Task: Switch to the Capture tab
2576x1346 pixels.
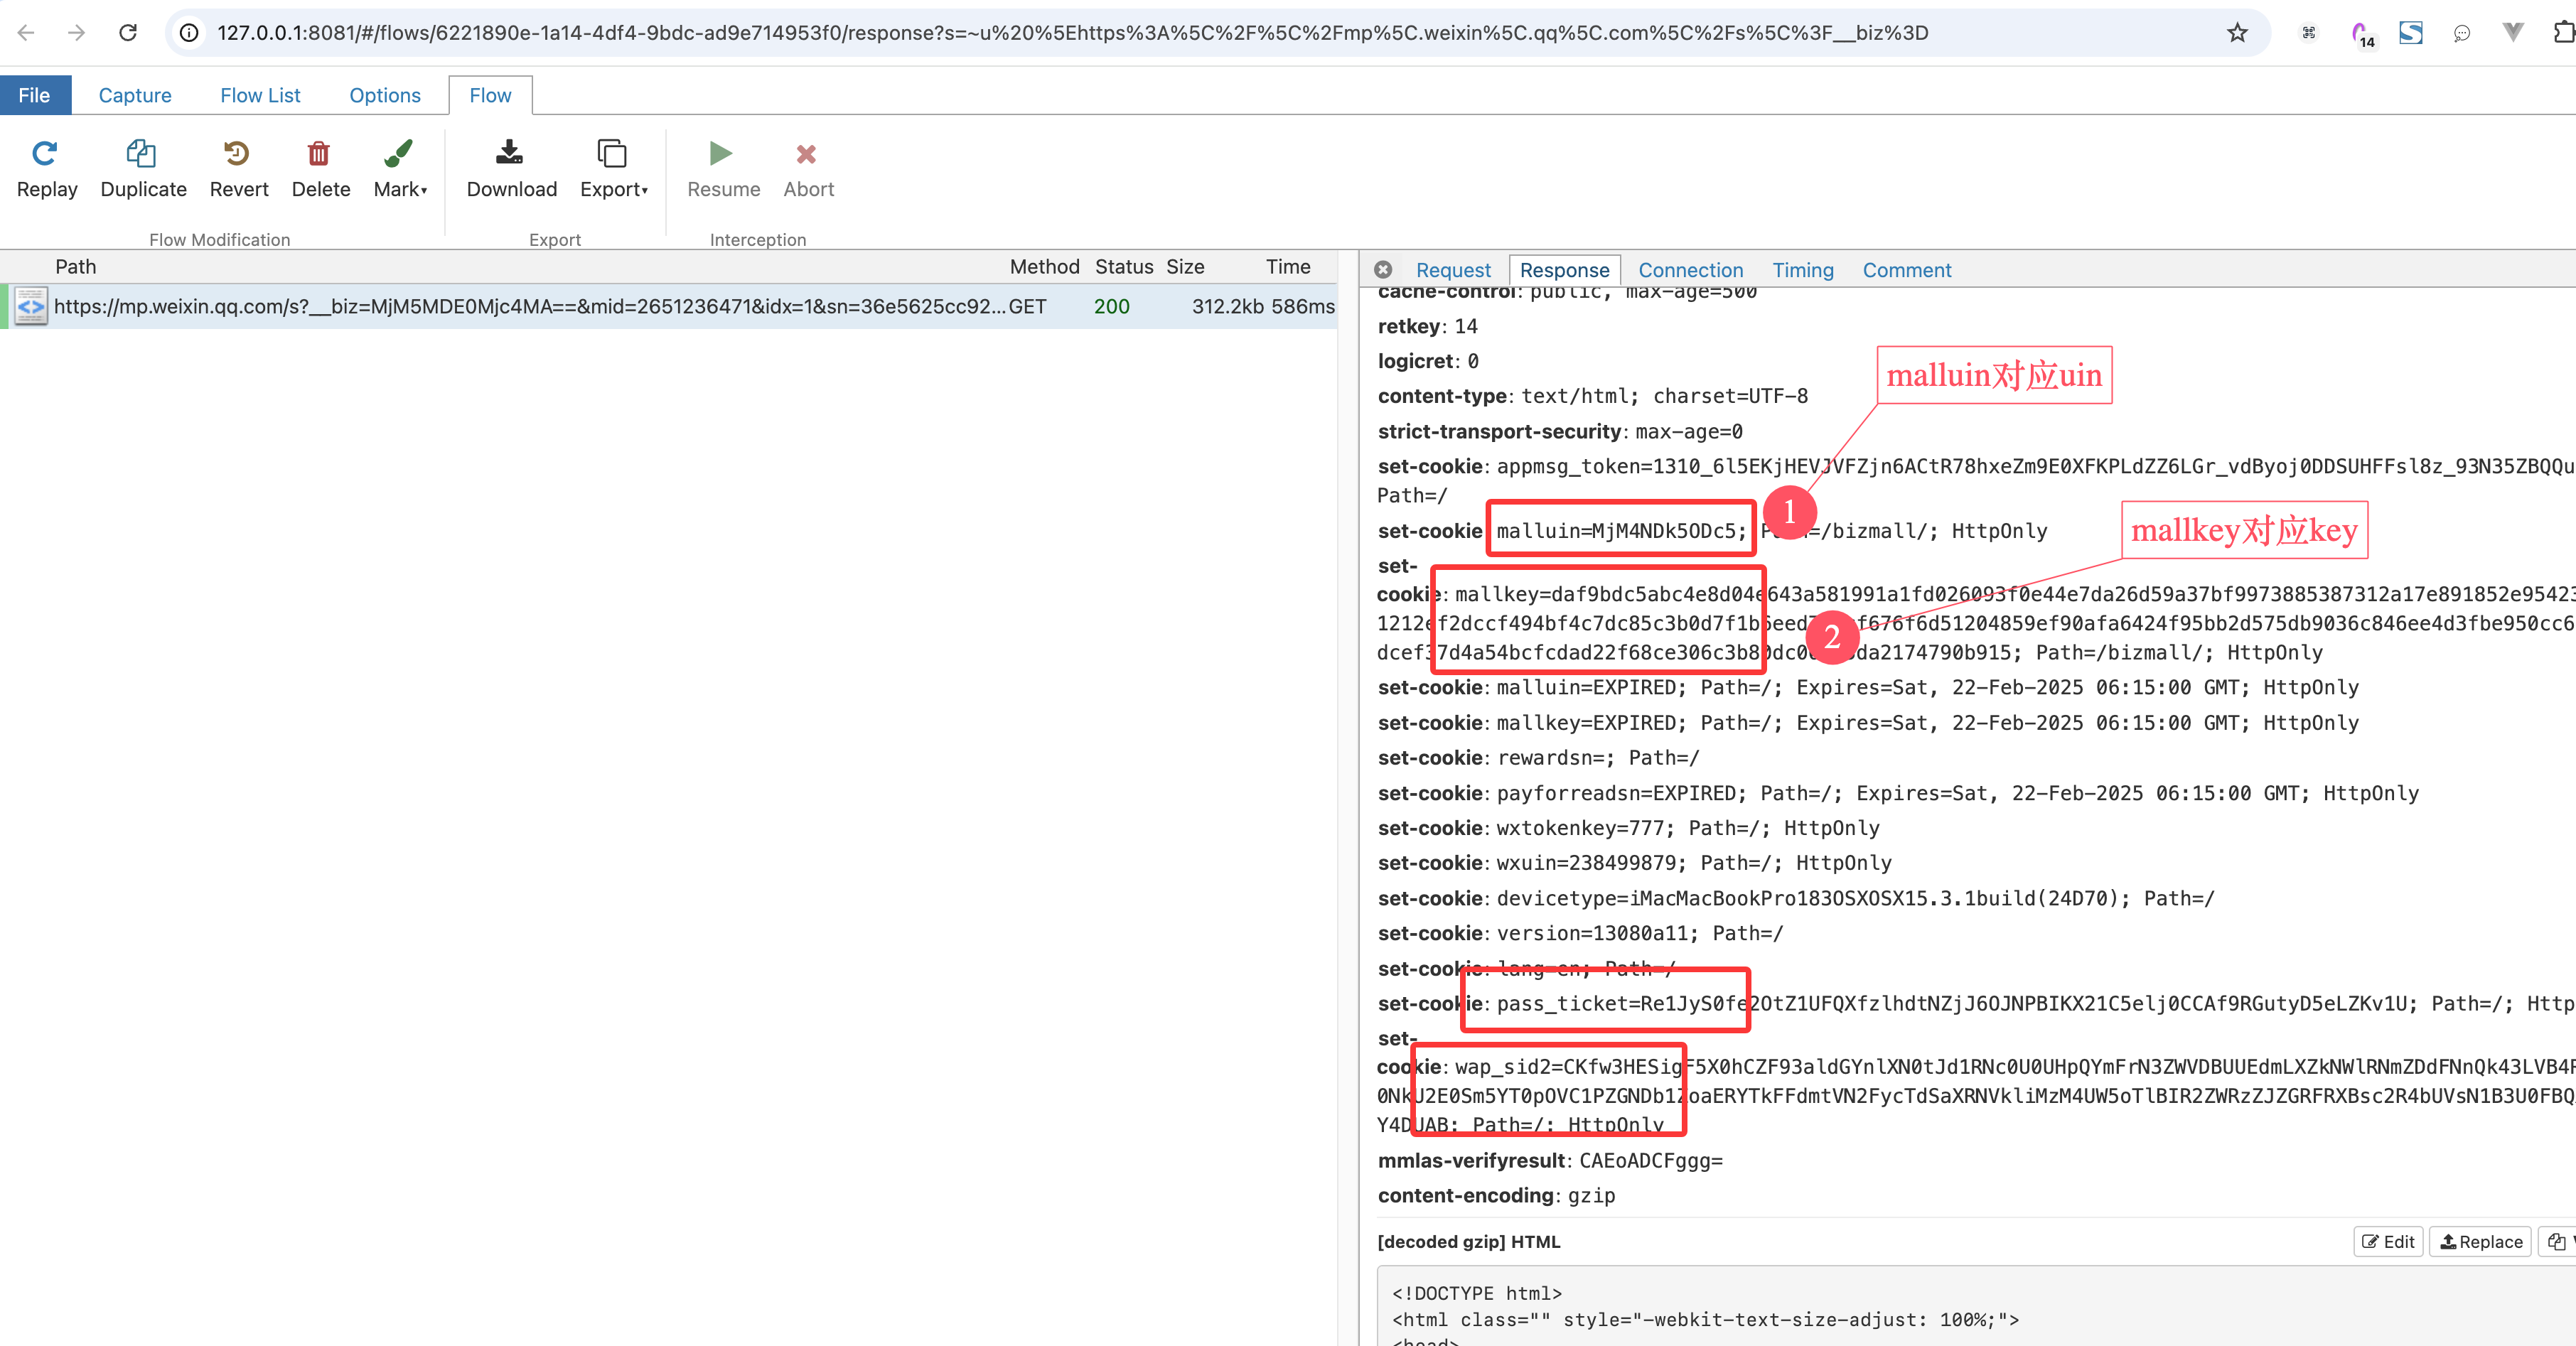Action: pos(135,95)
